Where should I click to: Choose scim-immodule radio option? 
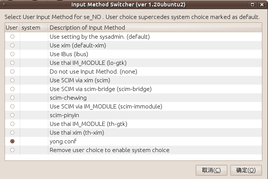point(12,107)
